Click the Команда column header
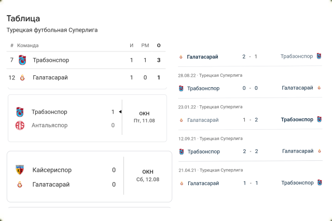 coord(28,46)
